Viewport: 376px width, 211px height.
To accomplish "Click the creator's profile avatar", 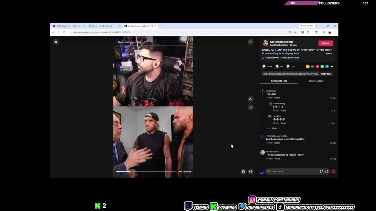I will 265,43.
